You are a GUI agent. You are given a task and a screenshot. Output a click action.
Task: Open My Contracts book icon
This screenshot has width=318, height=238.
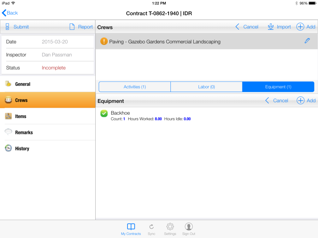131,227
